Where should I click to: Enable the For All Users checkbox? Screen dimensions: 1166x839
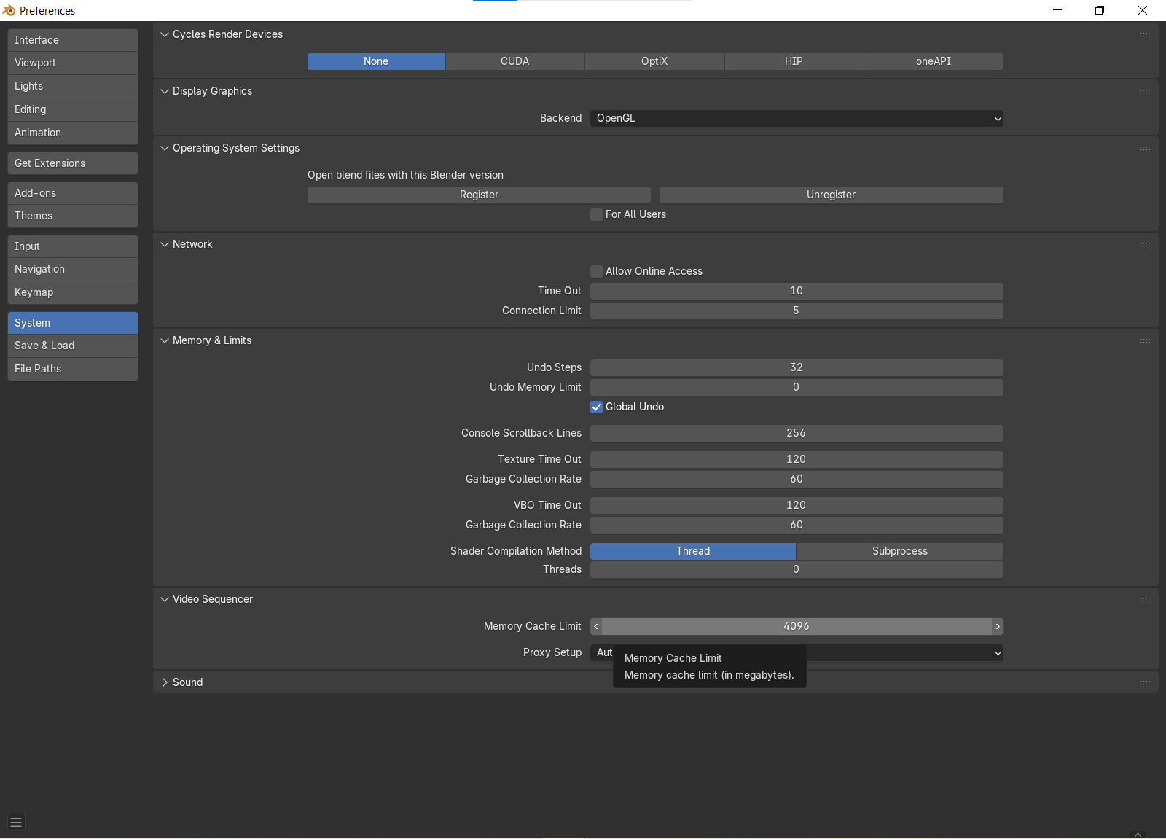pos(597,214)
